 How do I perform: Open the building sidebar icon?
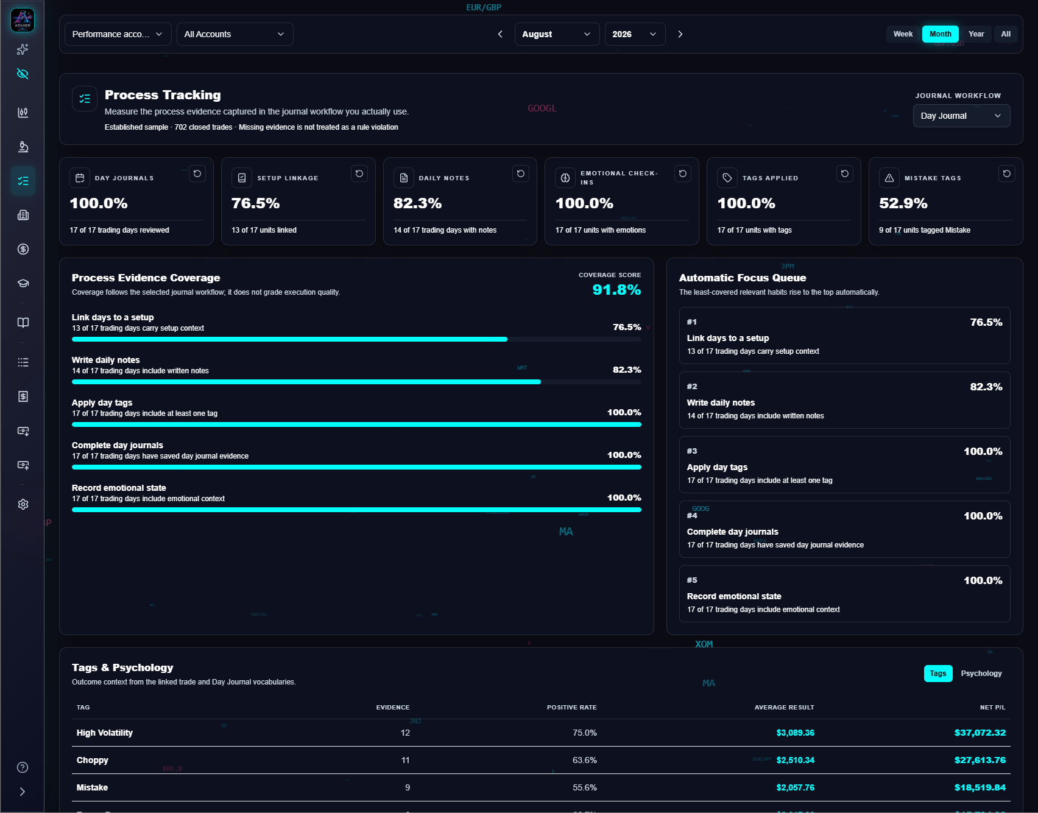pos(23,215)
